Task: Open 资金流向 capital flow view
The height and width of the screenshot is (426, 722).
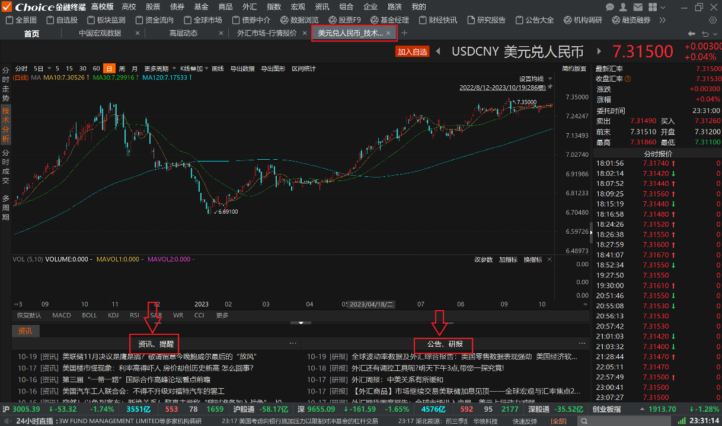Action: point(155,20)
